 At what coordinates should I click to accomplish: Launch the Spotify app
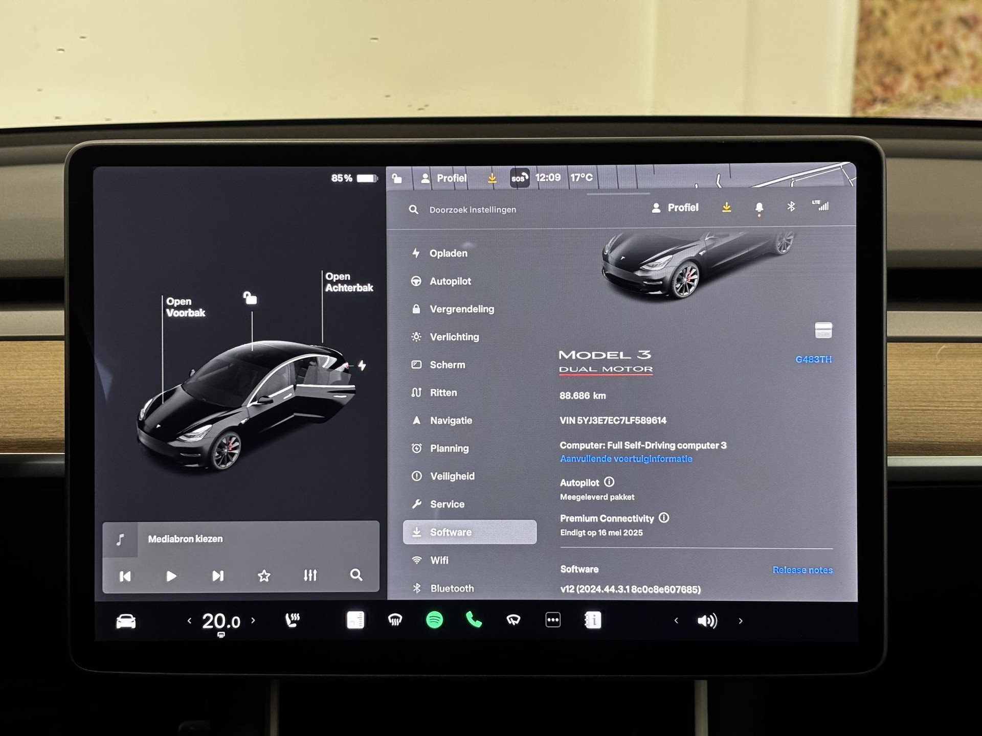click(435, 620)
